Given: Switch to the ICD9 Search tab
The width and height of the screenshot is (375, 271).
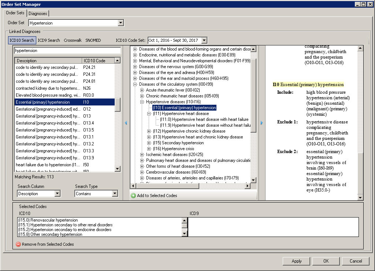Looking at the screenshot, I should tap(49, 40).
